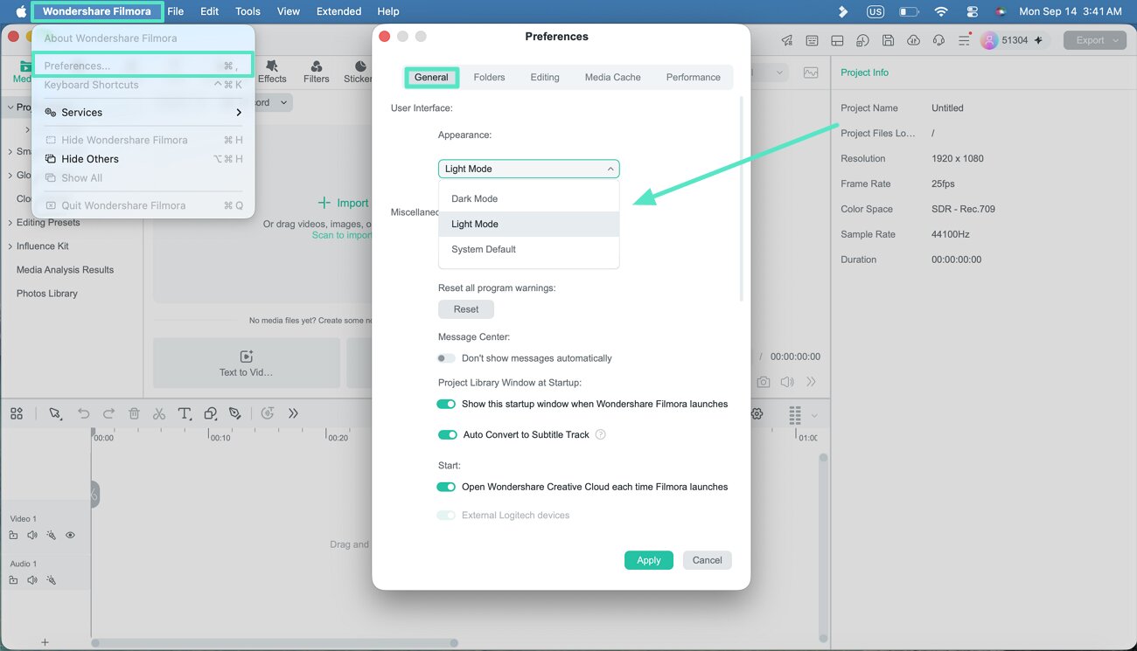This screenshot has height=651, width=1137.
Task: Mute the Audio 1 track speaker
Action: (x=32, y=580)
